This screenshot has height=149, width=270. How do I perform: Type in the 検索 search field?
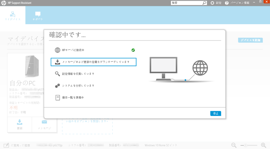186,3
